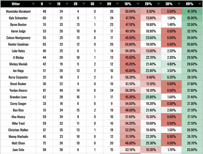Screen dimensions: 203x154
Task: Open the 2B column filter icon
Action: click(84, 4)
